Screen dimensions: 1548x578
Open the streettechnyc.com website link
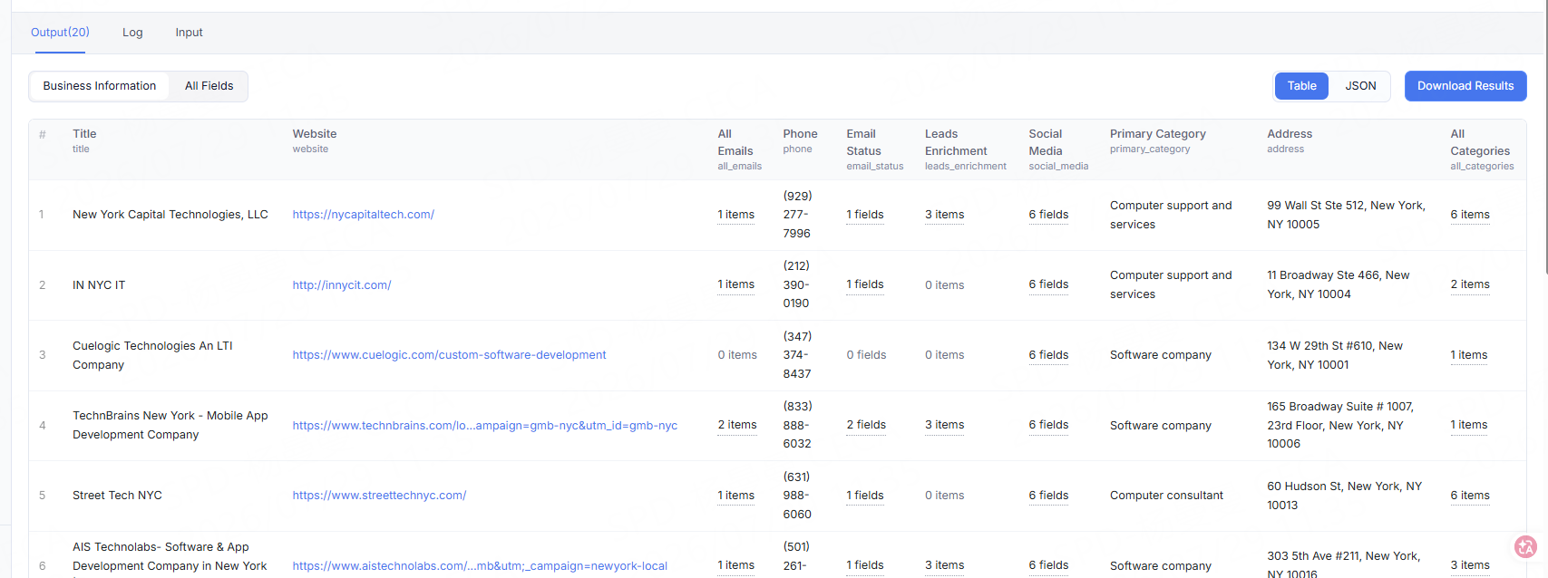[x=379, y=496]
